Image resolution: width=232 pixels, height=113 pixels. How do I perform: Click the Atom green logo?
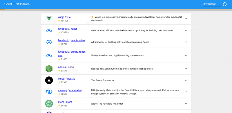coord(49,104)
